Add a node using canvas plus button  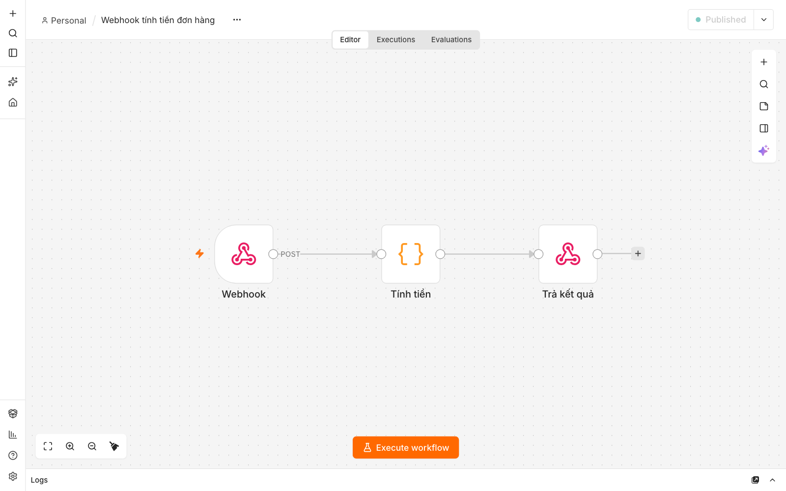click(x=764, y=62)
